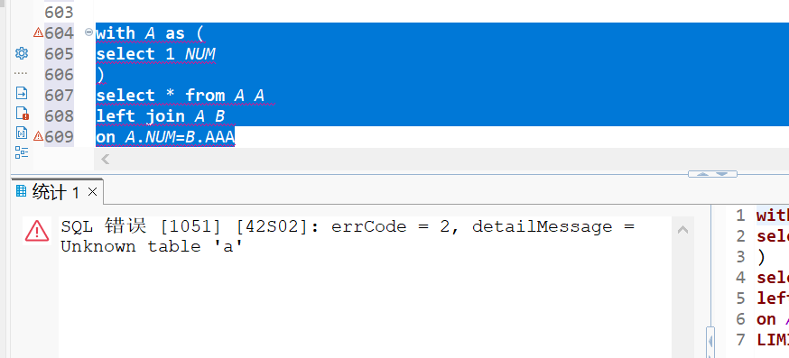The image size is (789, 358).
Task: Click scroll-up arrow in error message box
Action: [x=682, y=230]
